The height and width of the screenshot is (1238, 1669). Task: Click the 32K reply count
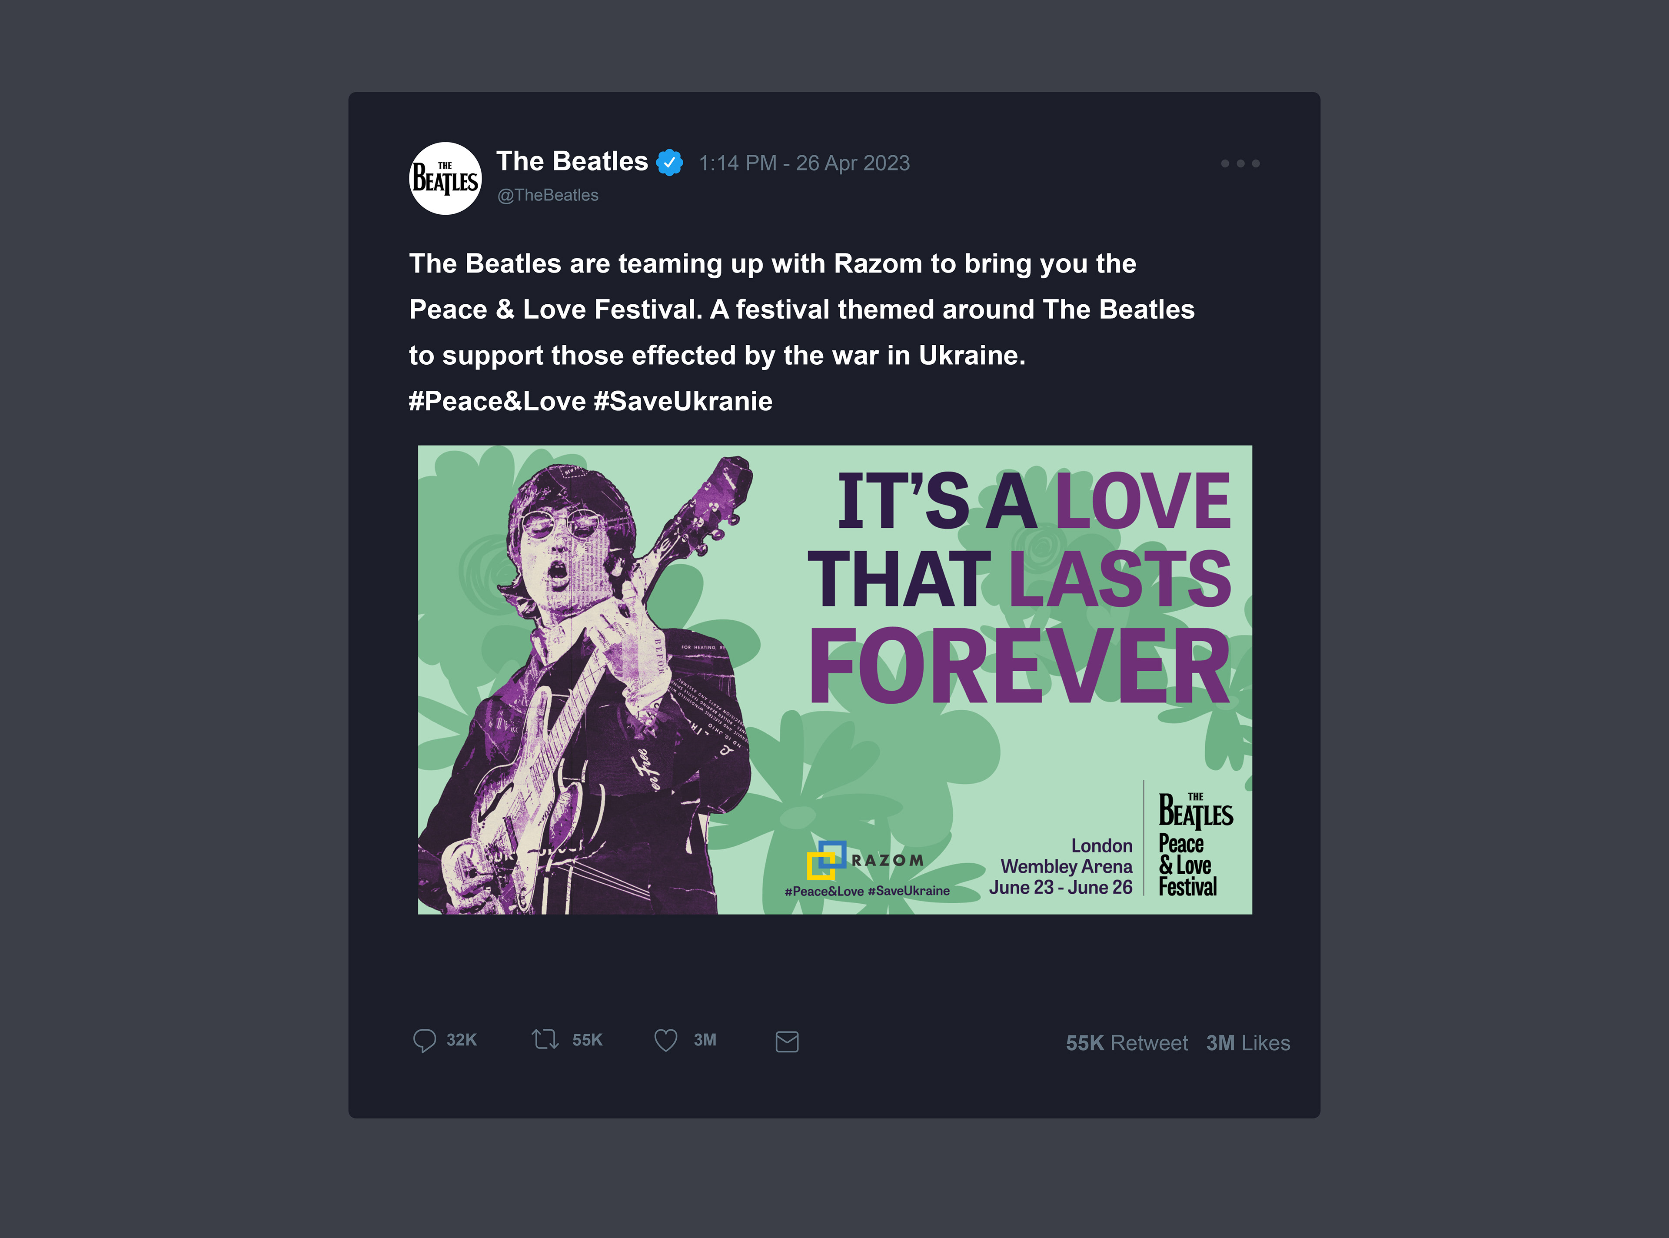point(462,1040)
